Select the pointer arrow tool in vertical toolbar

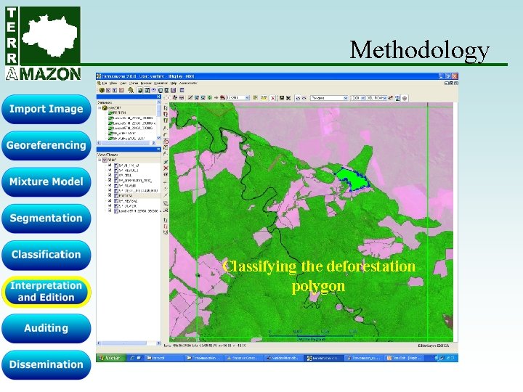click(166, 108)
